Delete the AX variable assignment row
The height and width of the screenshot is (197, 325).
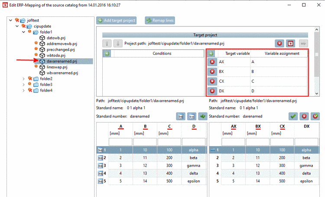coord(212,62)
